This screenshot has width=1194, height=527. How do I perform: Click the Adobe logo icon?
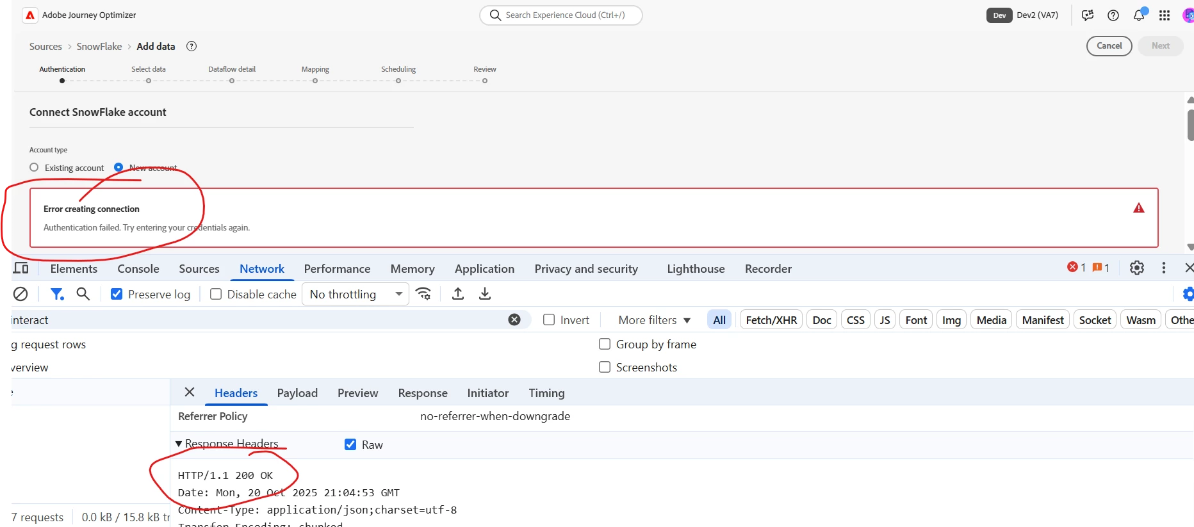(x=30, y=15)
